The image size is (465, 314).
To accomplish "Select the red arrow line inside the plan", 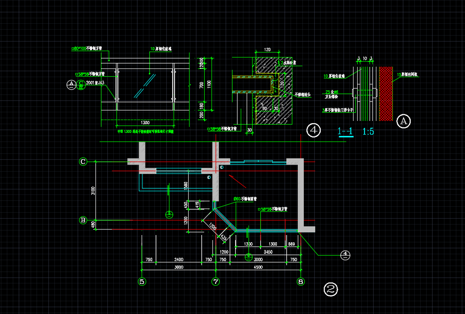I will coord(237,181).
